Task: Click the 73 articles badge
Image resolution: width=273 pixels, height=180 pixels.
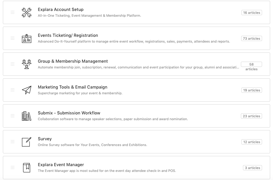Action: pos(251,38)
